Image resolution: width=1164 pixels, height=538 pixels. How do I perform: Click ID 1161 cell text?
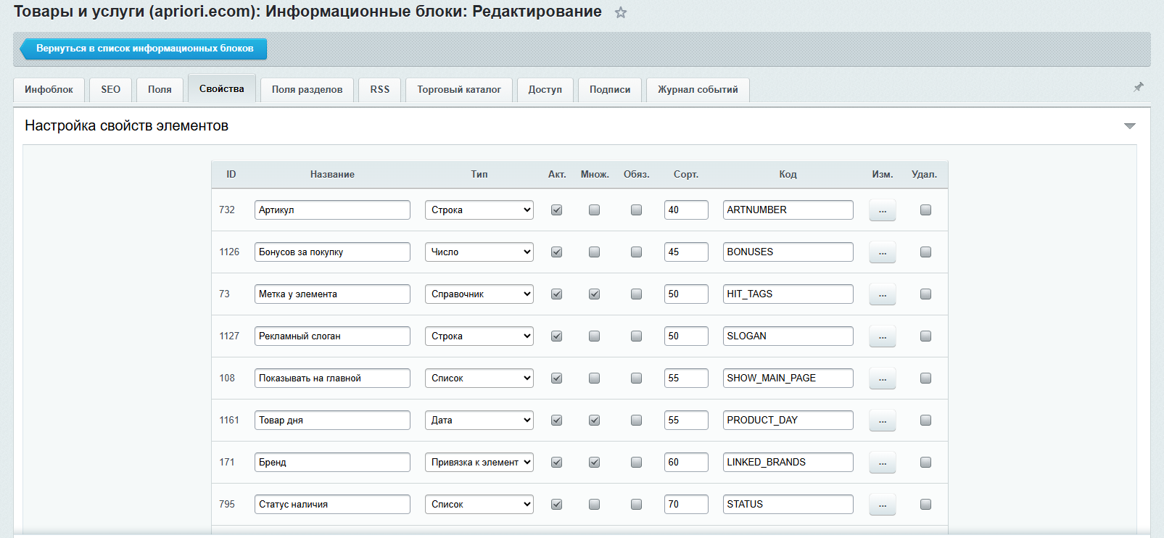tap(229, 420)
